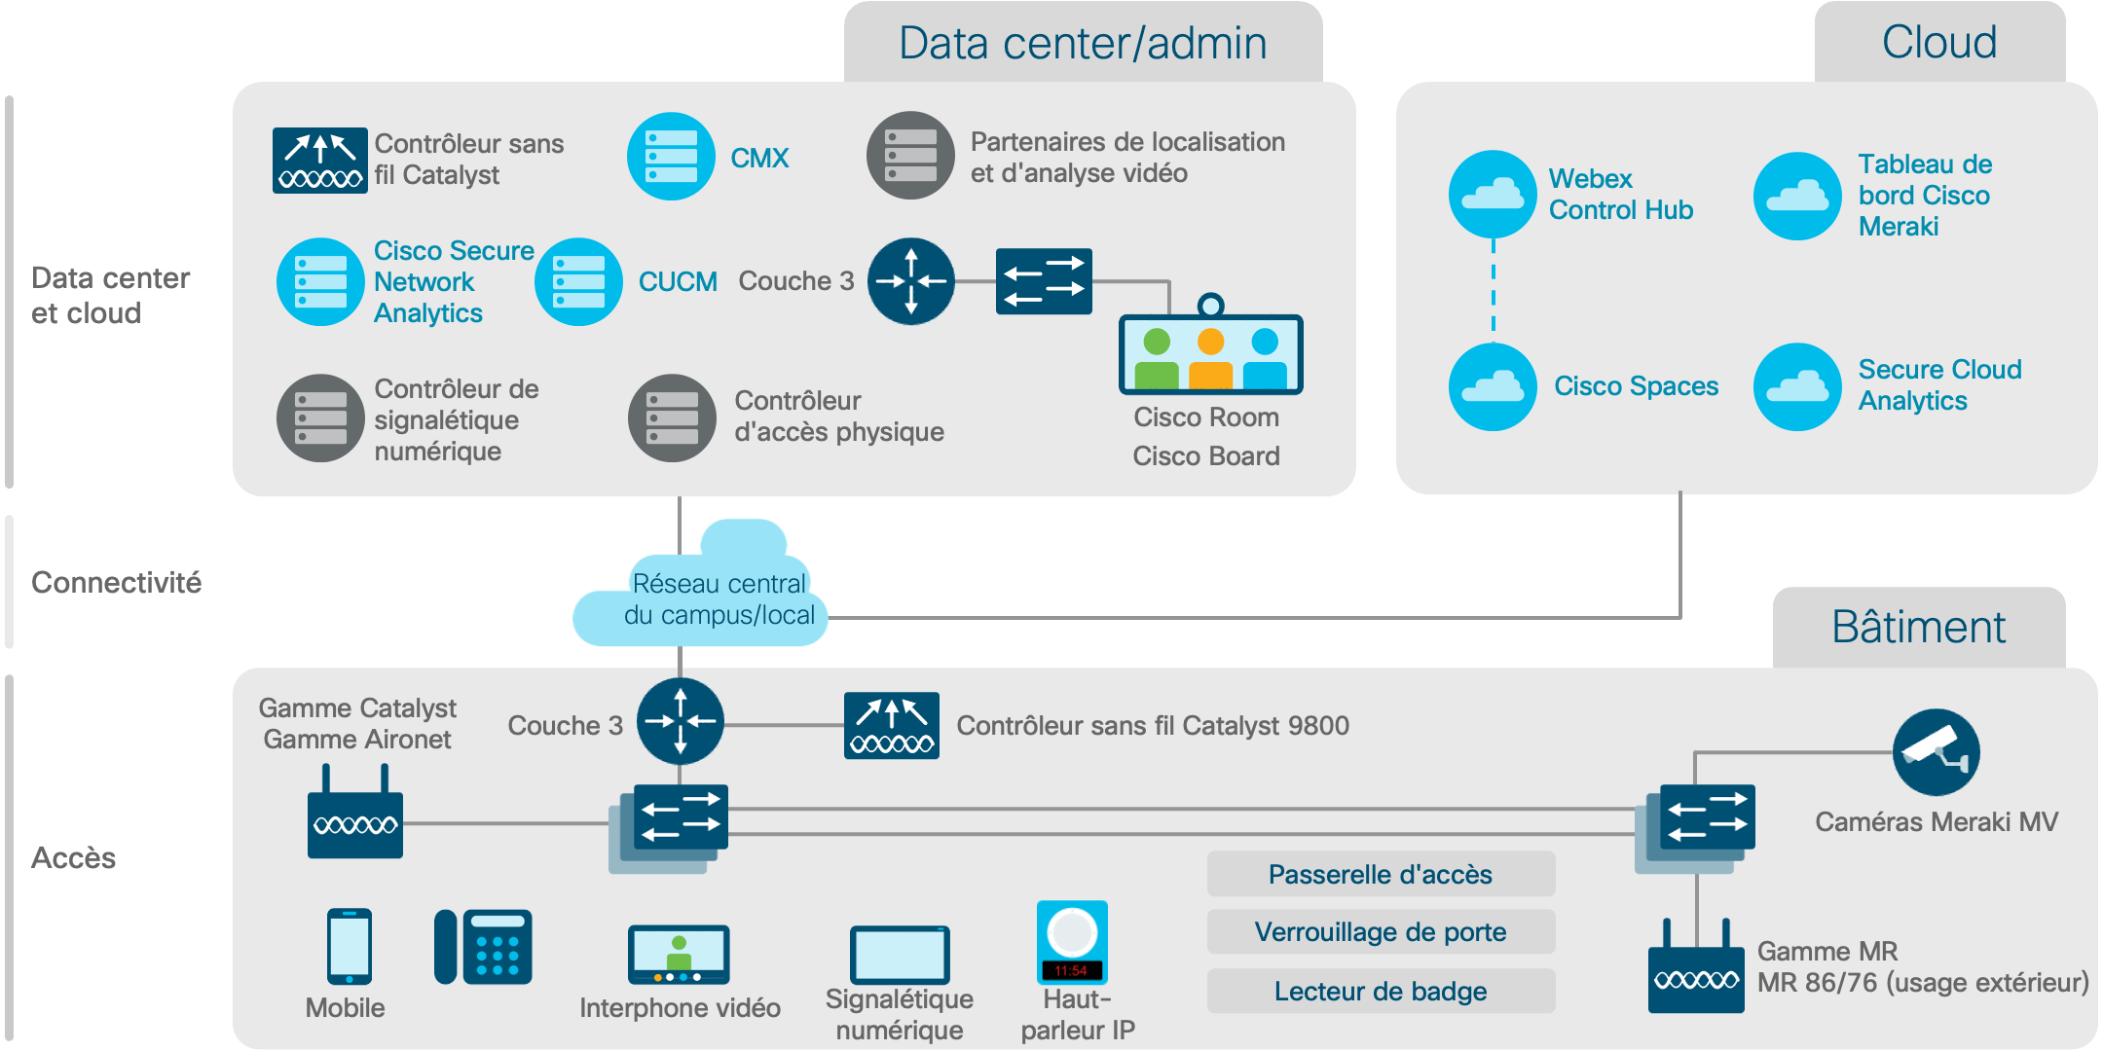Image resolution: width=2103 pixels, height=1051 pixels.
Task: Click the Contrôleur sans fil Catalyst icon
Action: [302, 148]
